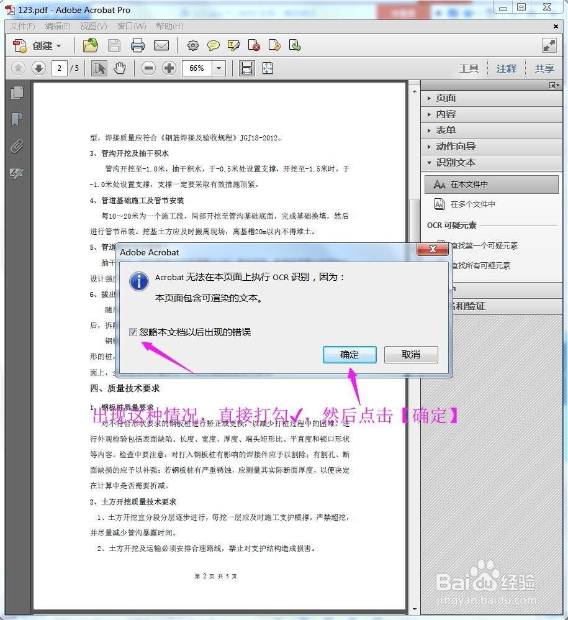
Task: Open the 帮助(H) menu
Action: tap(170, 27)
